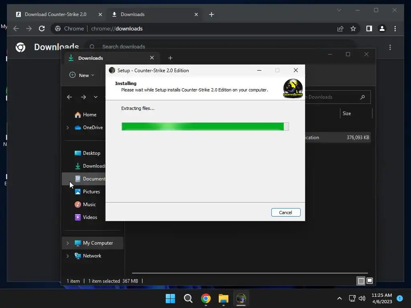Click the setup title bar Counter-Strike icon
The width and height of the screenshot is (411, 308).
click(x=112, y=70)
